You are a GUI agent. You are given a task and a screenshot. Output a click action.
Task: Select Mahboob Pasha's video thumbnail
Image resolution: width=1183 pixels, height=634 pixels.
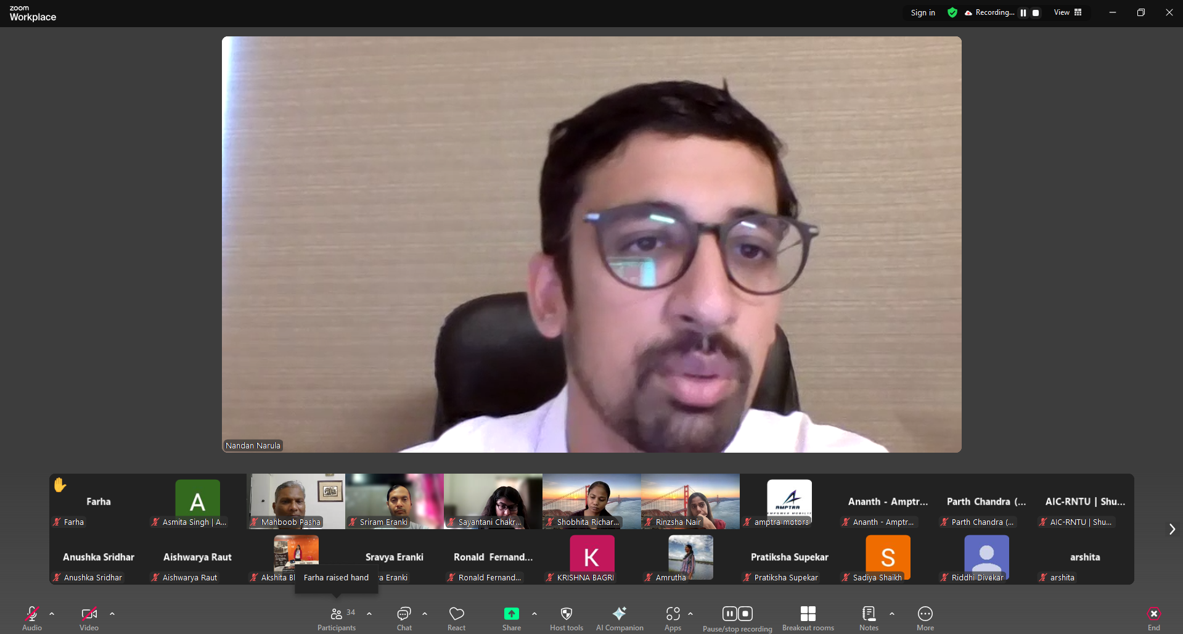click(x=296, y=501)
